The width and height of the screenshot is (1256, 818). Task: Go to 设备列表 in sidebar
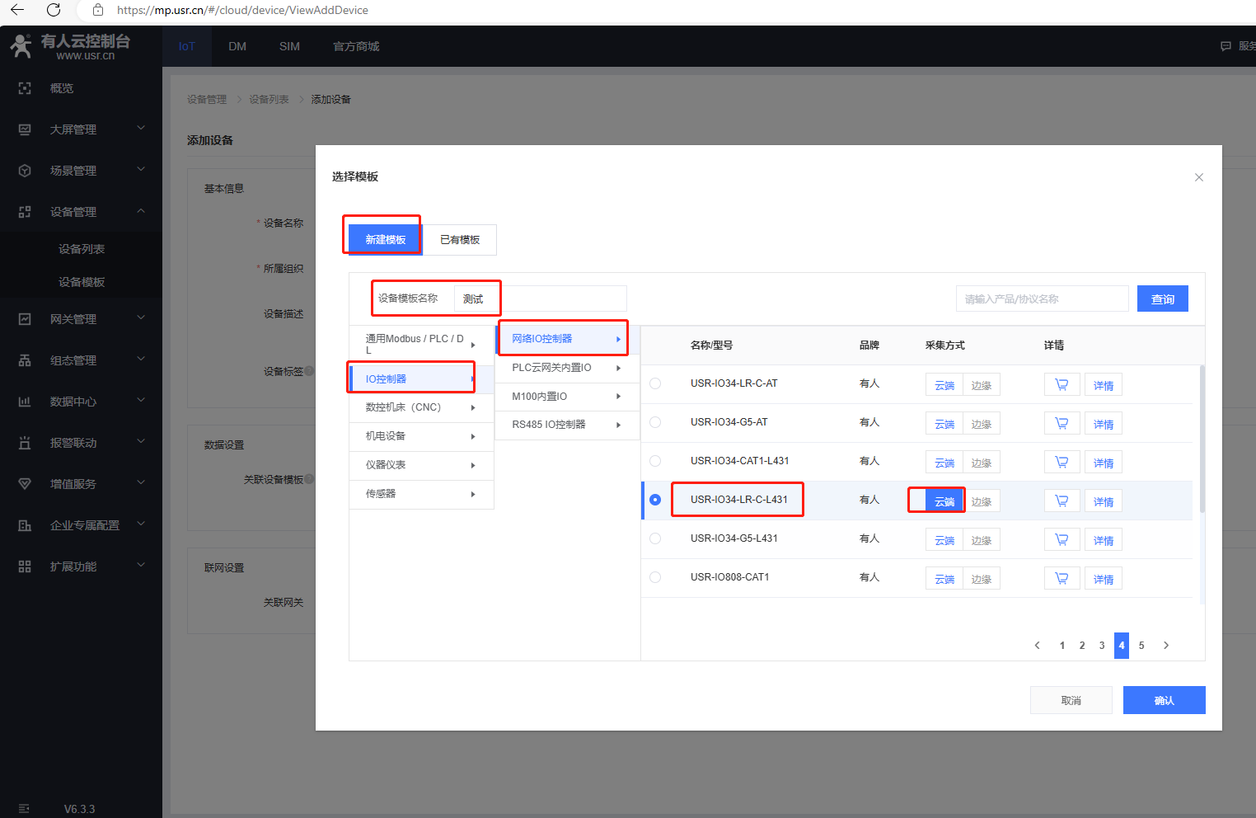[x=82, y=249]
